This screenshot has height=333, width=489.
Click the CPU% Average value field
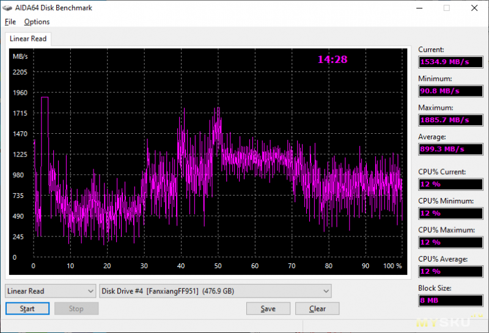tap(450, 271)
